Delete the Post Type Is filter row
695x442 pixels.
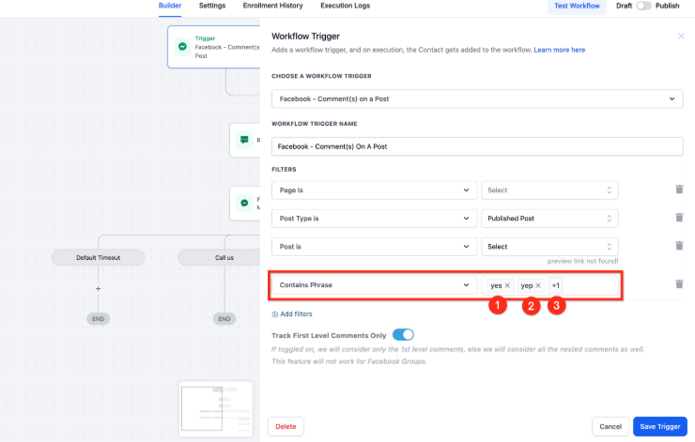[679, 218]
